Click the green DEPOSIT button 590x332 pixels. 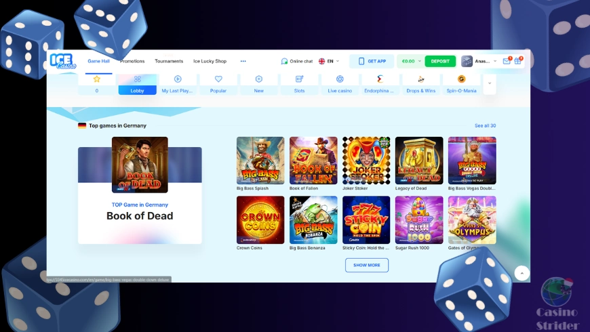[440, 61]
